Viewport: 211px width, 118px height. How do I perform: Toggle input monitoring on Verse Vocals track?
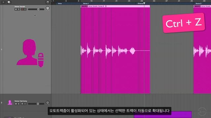[25, 10]
